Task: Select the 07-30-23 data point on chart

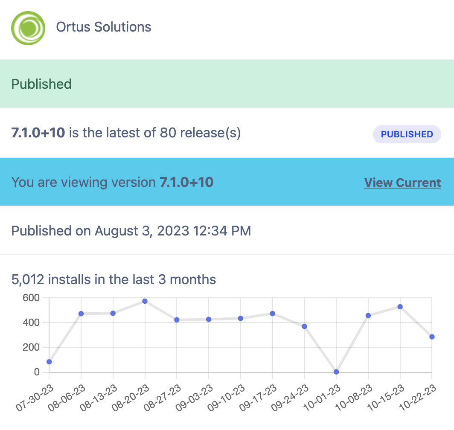Action: click(49, 362)
